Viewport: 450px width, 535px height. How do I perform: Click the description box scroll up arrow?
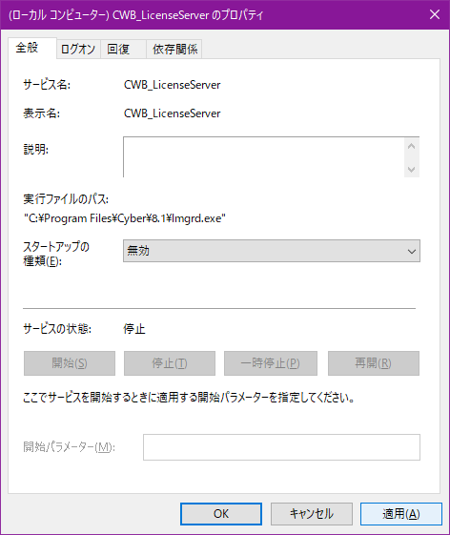click(412, 146)
